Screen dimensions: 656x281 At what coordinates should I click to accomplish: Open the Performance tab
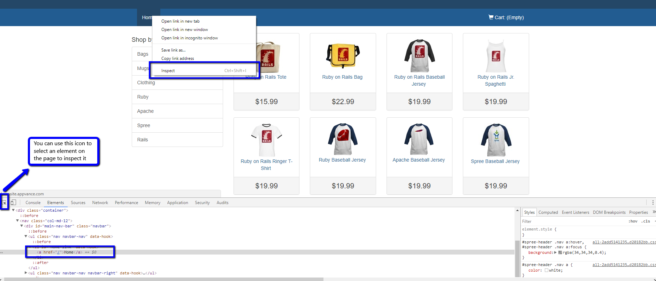tap(127, 203)
